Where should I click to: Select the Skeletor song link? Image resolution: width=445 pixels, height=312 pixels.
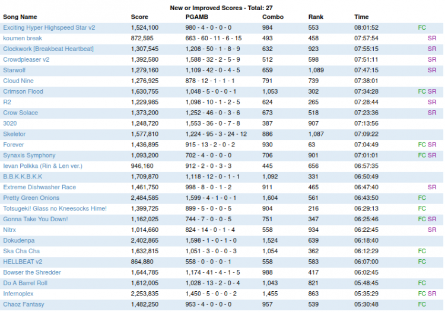coord(14,134)
